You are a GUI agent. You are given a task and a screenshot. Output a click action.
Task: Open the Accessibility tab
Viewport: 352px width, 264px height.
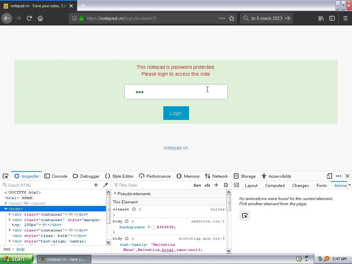[276, 176]
